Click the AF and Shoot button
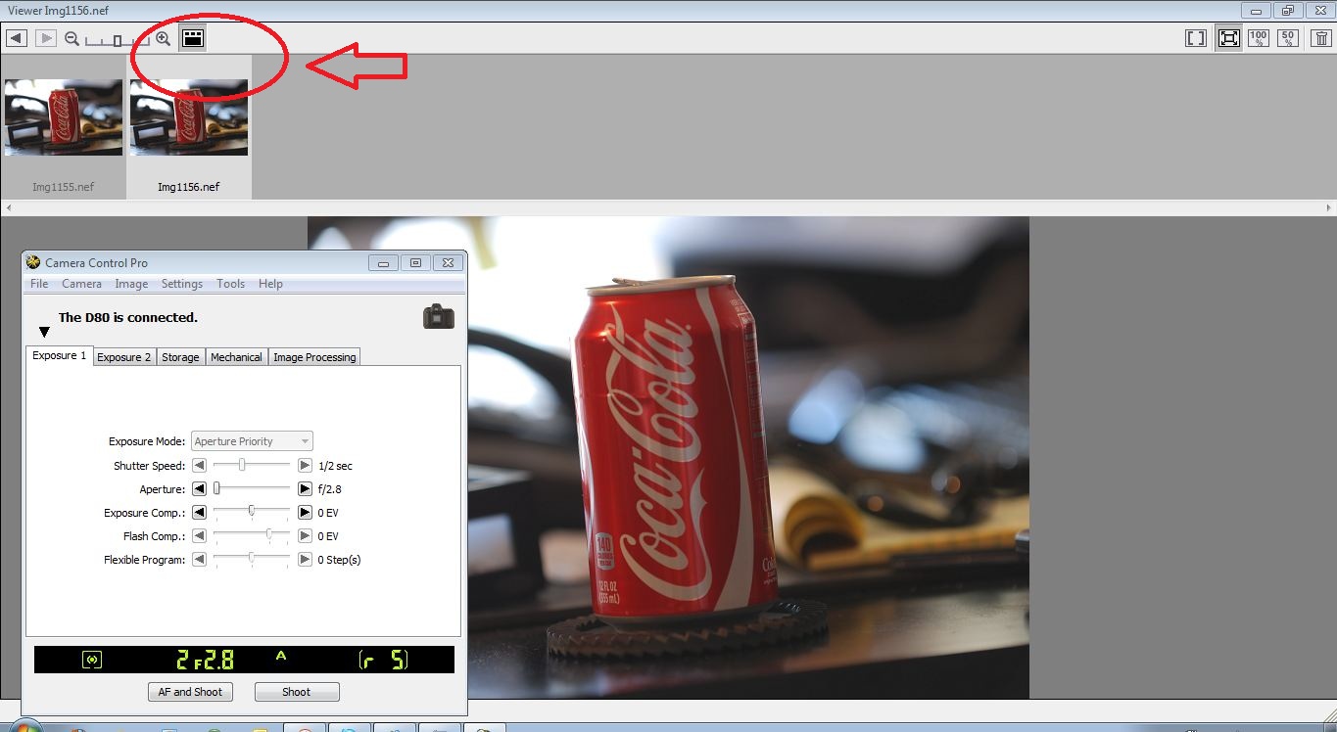This screenshot has width=1337, height=732. point(191,692)
